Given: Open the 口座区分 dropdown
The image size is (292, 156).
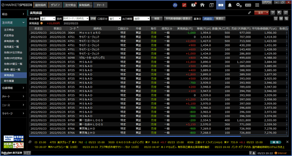Looking at the screenshot, I should pyautogui.click(x=115, y=19).
